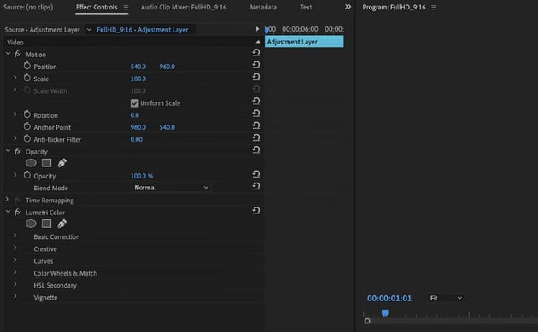Reset the Opacity effect

(256, 150)
